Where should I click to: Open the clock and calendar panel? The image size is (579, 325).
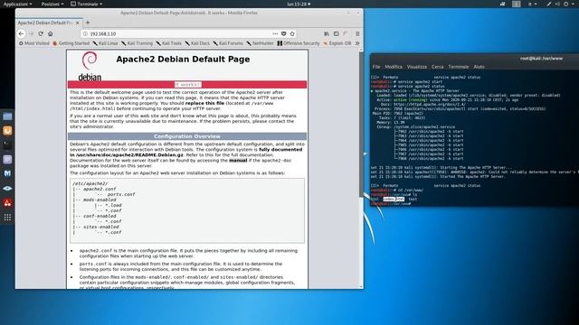299,4
